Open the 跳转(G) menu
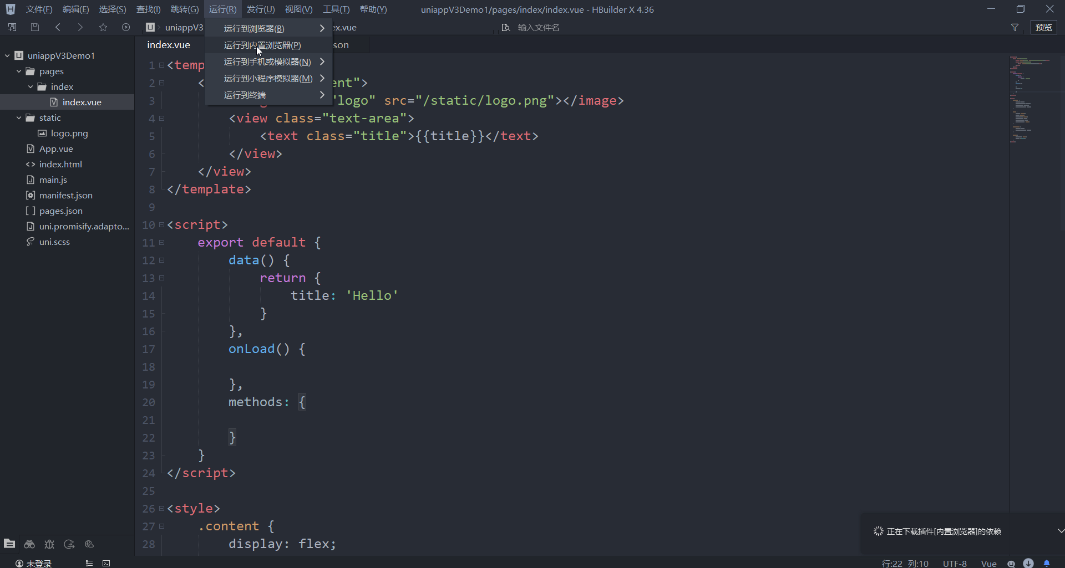 point(185,9)
